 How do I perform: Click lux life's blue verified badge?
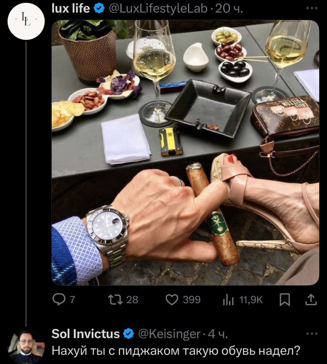98,9
